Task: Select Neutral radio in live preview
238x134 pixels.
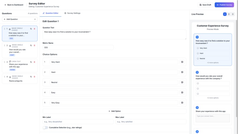Action: pyautogui.click(x=198, y=59)
